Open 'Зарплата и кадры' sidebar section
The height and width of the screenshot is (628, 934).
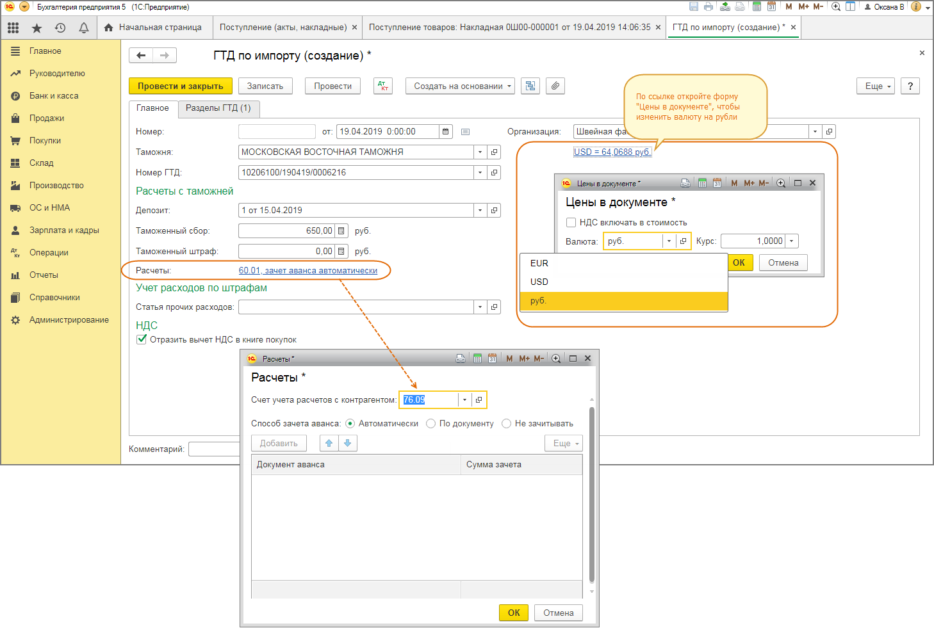[x=64, y=230]
